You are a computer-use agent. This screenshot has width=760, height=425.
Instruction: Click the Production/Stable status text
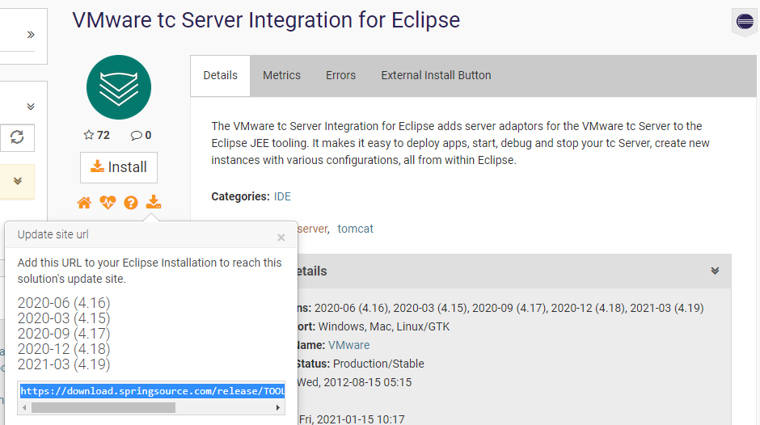[378, 364]
